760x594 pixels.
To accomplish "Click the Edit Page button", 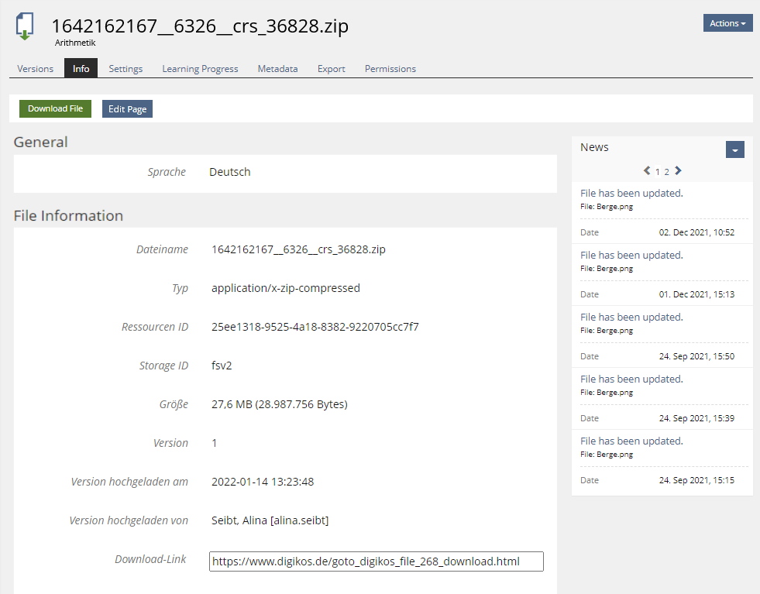I will pos(127,109).
